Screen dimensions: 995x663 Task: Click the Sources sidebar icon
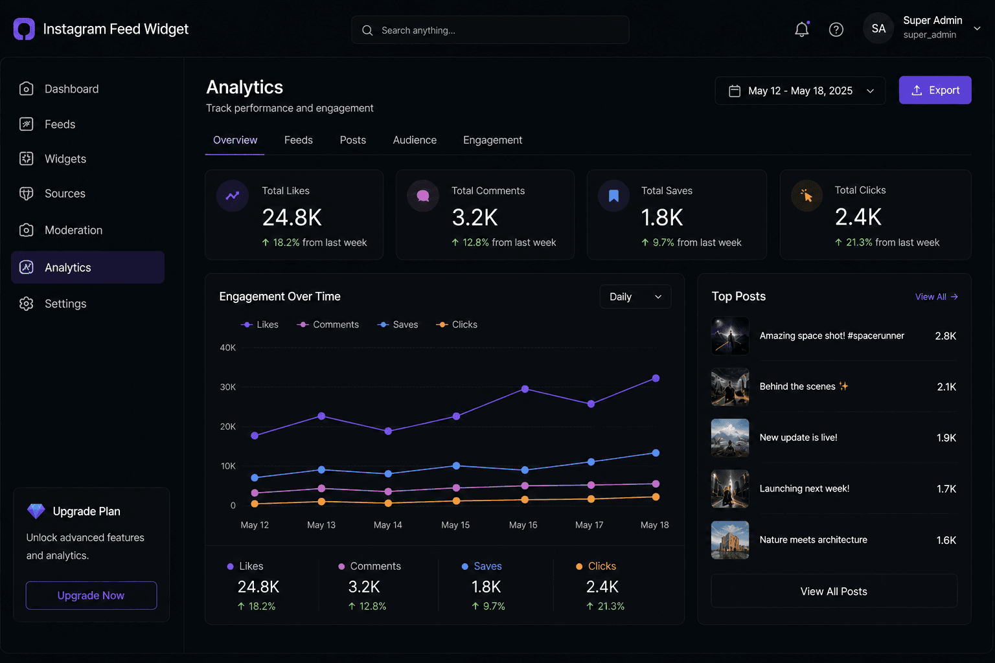click(x=27, y=194)
